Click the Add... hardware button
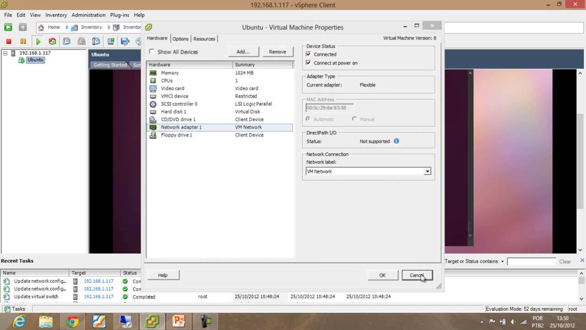 click(x=243, y=52)
